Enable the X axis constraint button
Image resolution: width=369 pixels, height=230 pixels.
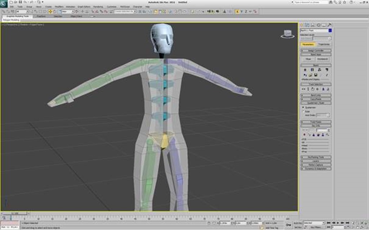237,11
